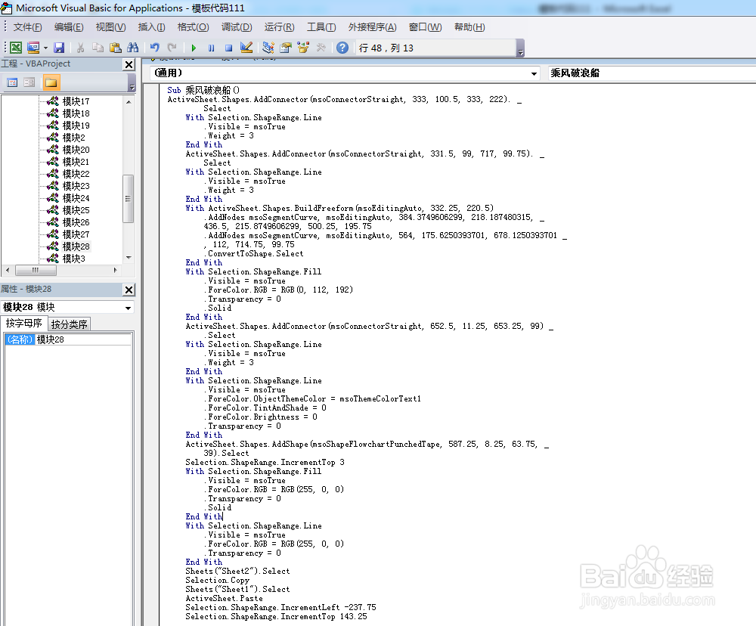Save the project with the floppy disk icon
The height and width of the screenshot is (626, 756).
(59, 48)
